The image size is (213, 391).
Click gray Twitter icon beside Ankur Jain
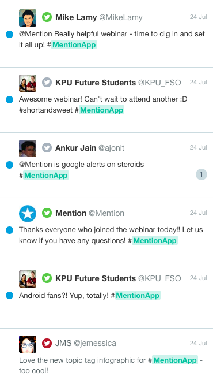tap(47, 148)
